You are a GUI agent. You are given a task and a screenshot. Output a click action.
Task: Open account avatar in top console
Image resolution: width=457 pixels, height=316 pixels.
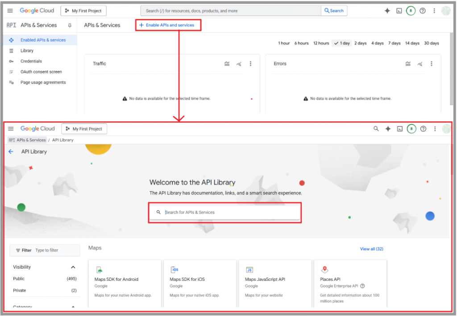pyautogui.click(x=446, y=11)
